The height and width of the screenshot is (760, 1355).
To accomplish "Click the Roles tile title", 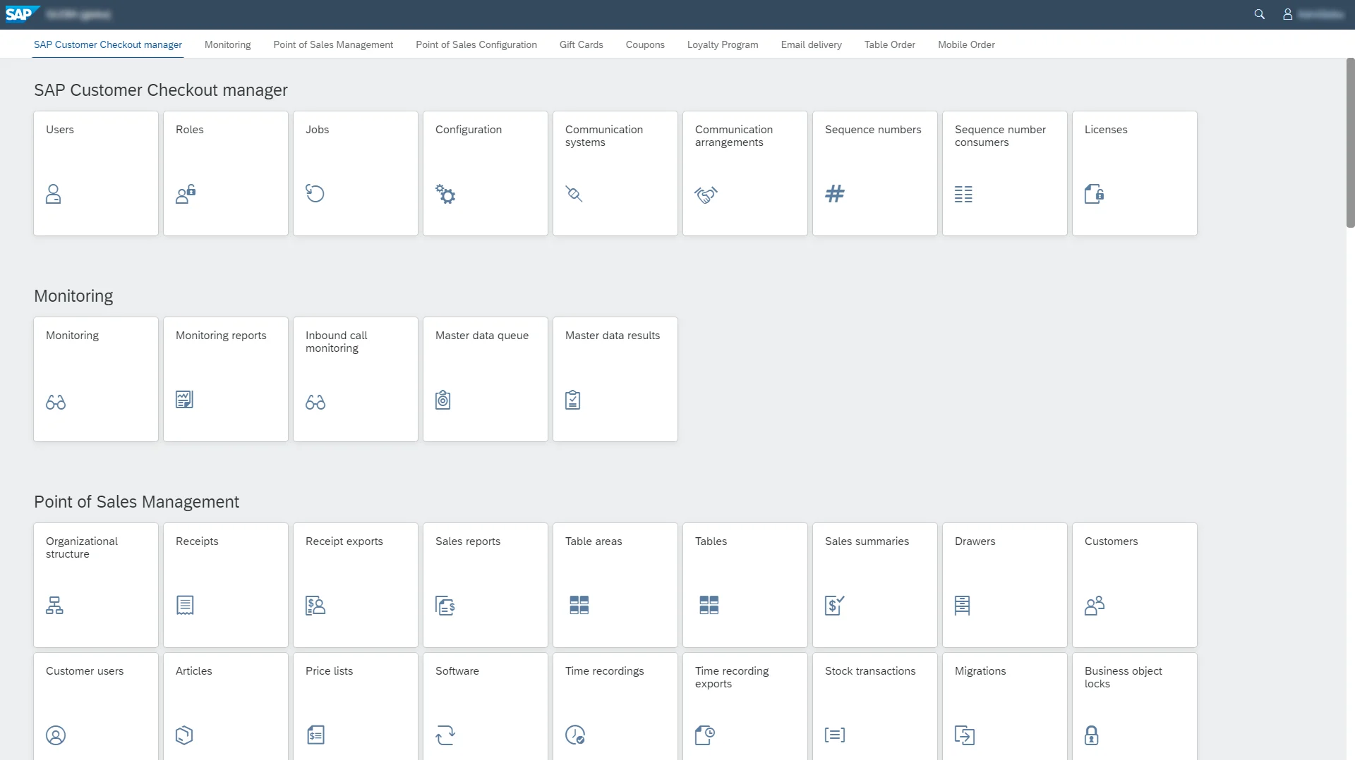I will point(189,130).
